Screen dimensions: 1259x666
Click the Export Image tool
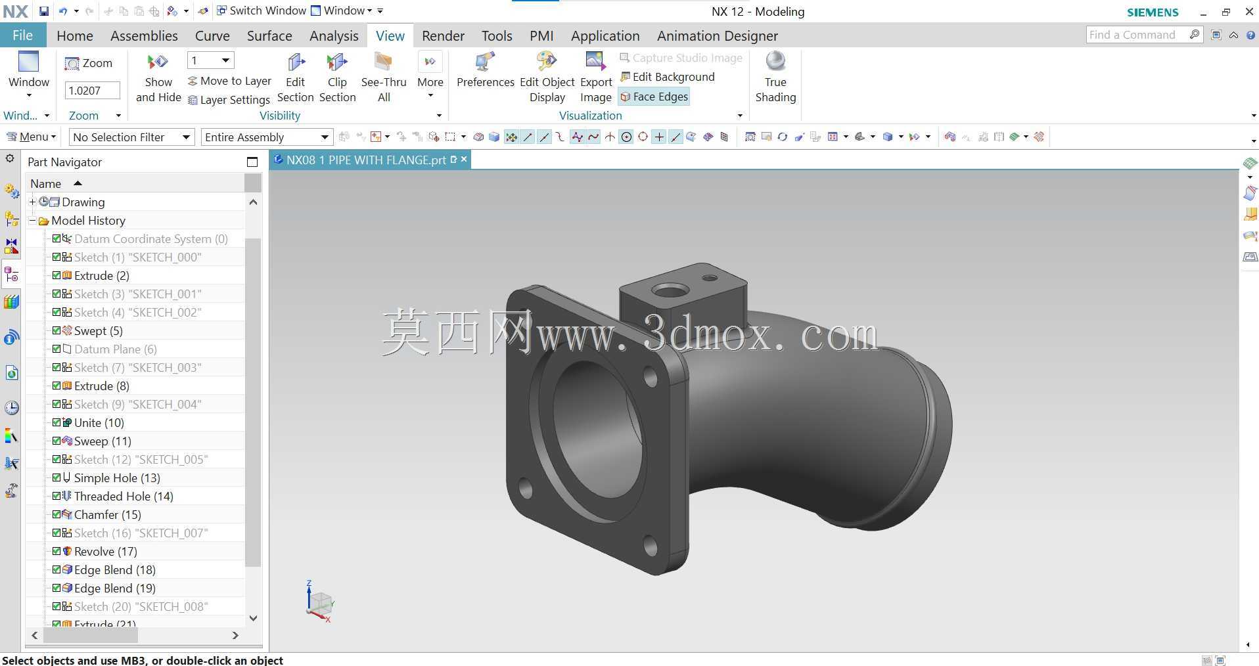[596, 78]
